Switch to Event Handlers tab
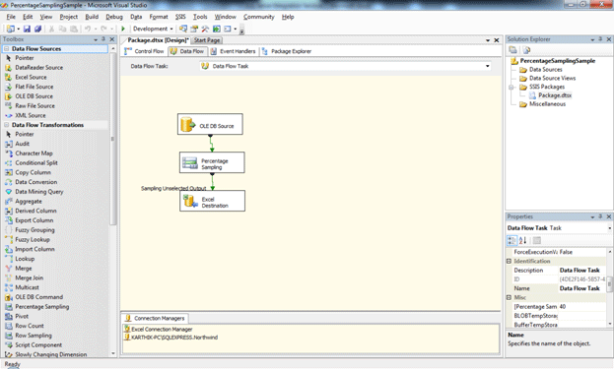 (233, 51)
